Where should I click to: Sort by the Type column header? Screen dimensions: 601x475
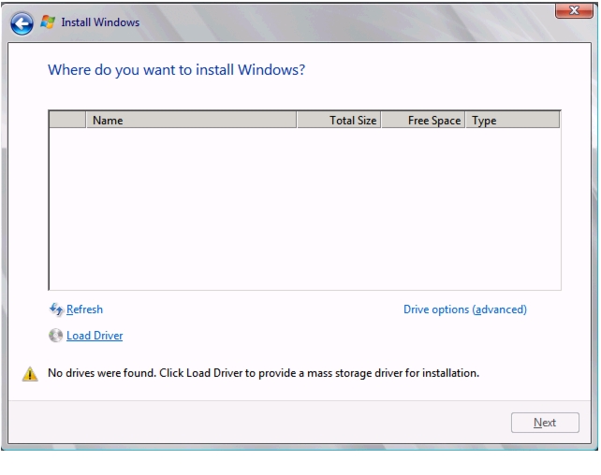click(512, 121)
